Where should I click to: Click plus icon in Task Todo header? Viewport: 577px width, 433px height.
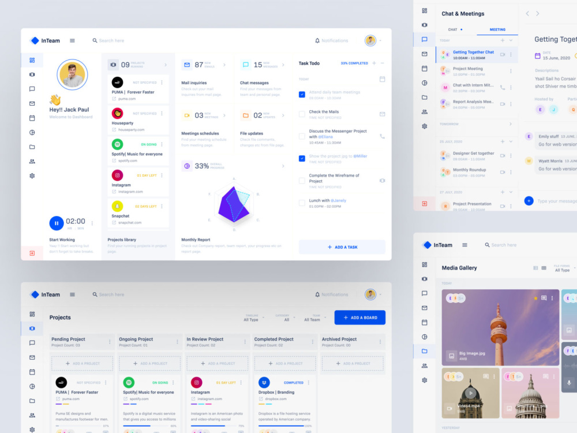pos(374,64)
